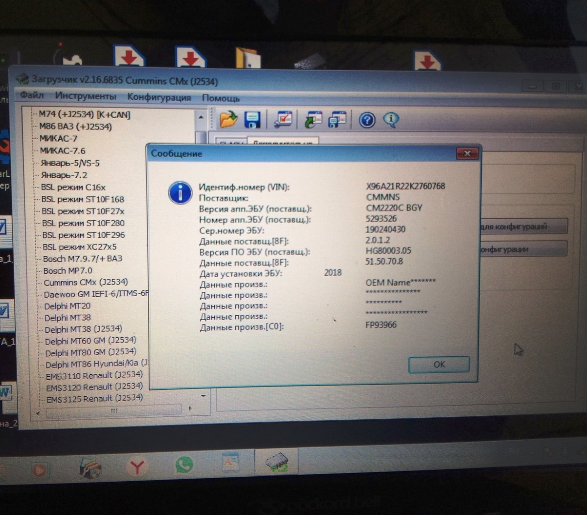
Task: Close the Сообщение dialog with red X
Action: [x=467, y=154]
